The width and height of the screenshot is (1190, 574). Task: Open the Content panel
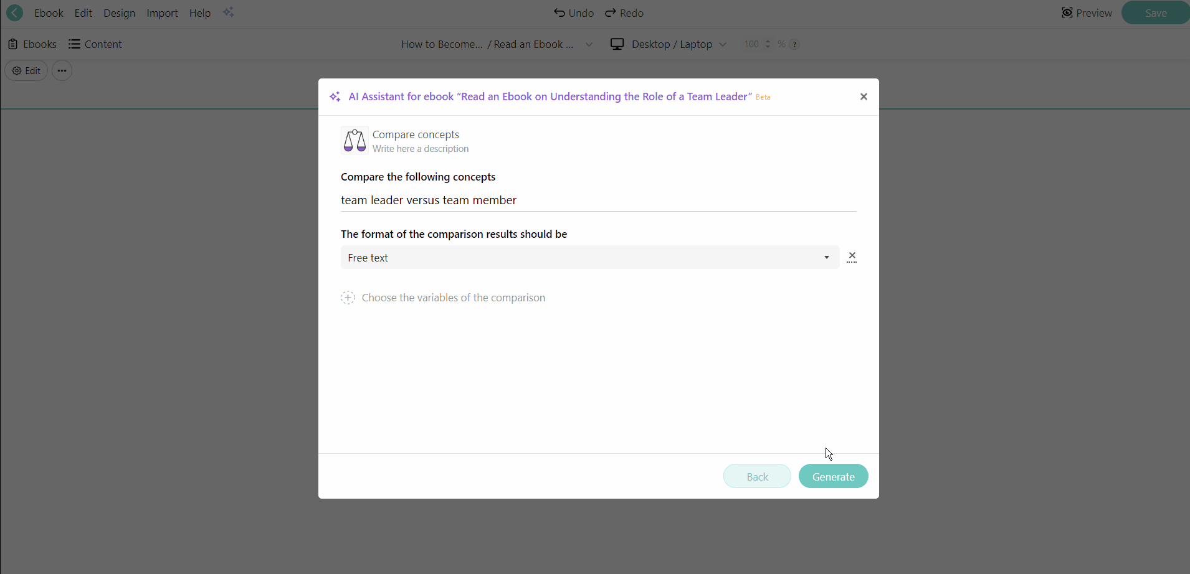tap(95, 44)
